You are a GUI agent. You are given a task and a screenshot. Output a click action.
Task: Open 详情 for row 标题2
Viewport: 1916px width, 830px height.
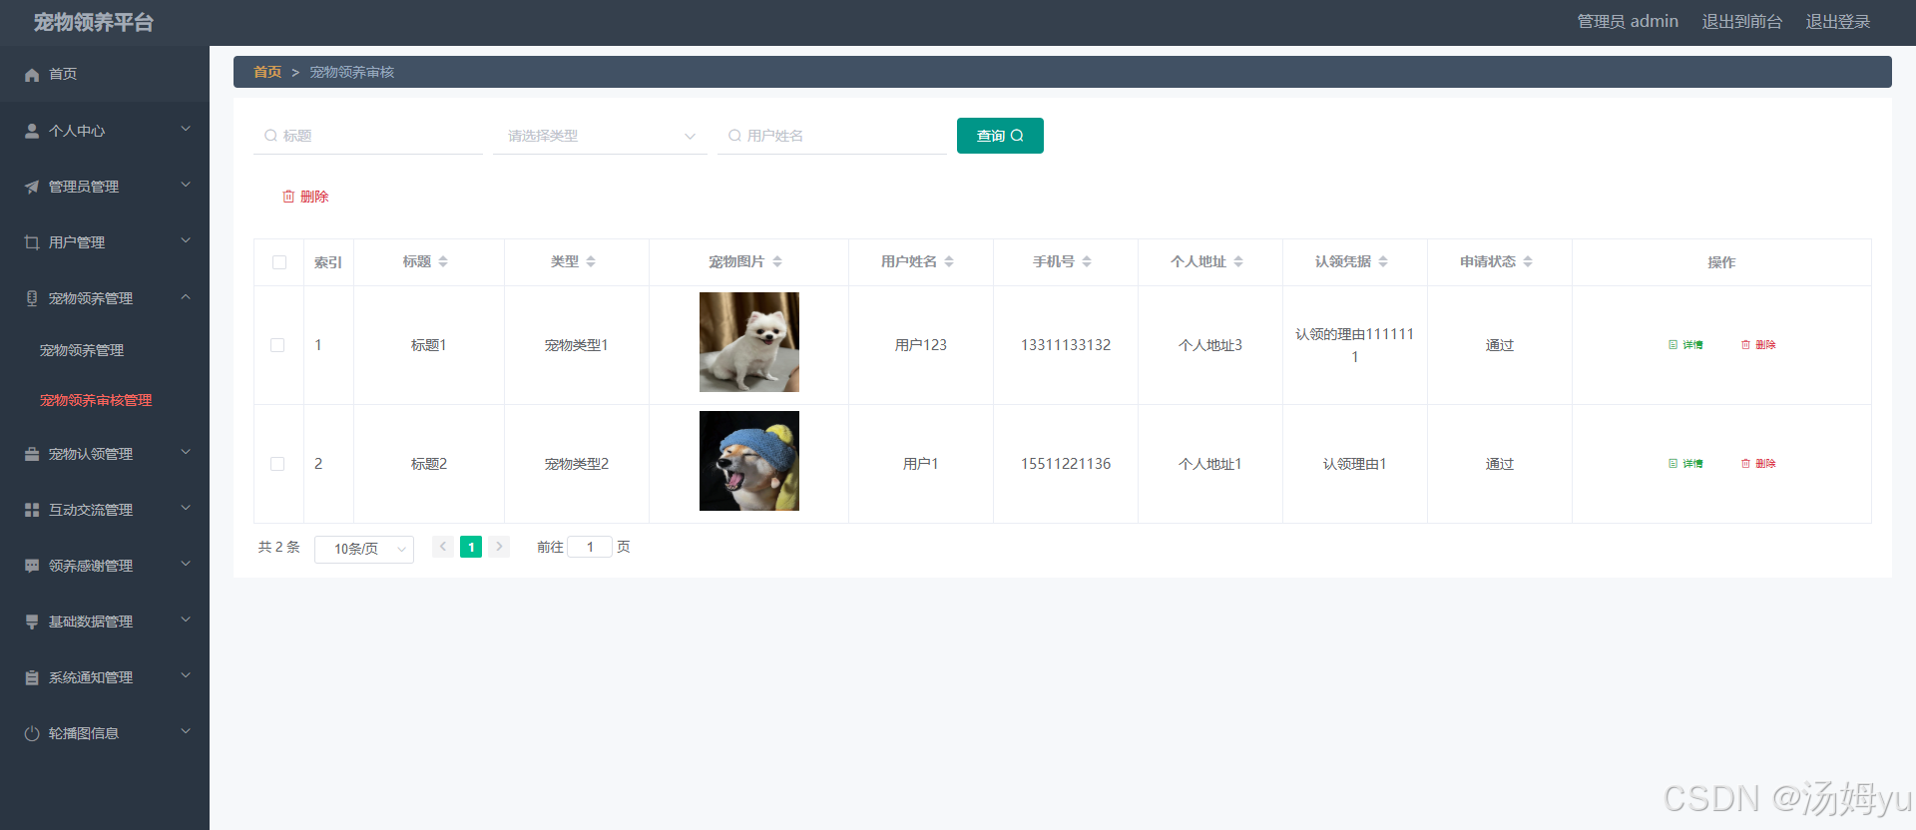(x=1685, y=464)
